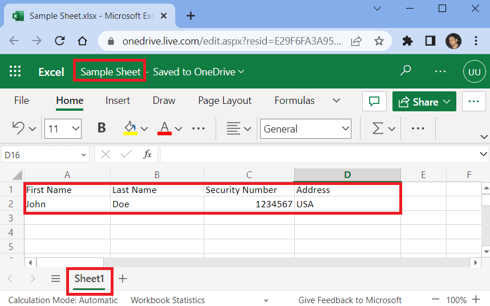
Task: Toggle the browser side panel
Action: click(430, 41)
